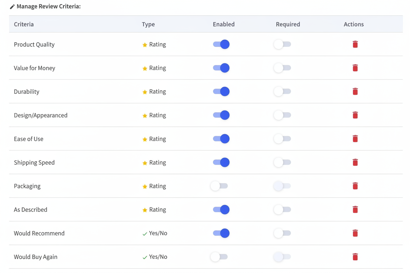410x273 pixels.
Task: Enable the Packaging criterion
Action: (x=219, y=186)
